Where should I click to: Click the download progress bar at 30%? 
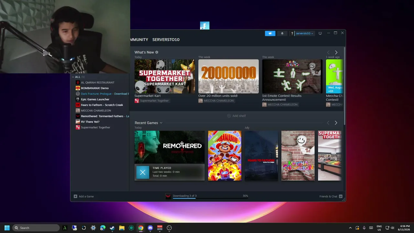[210, 198]
